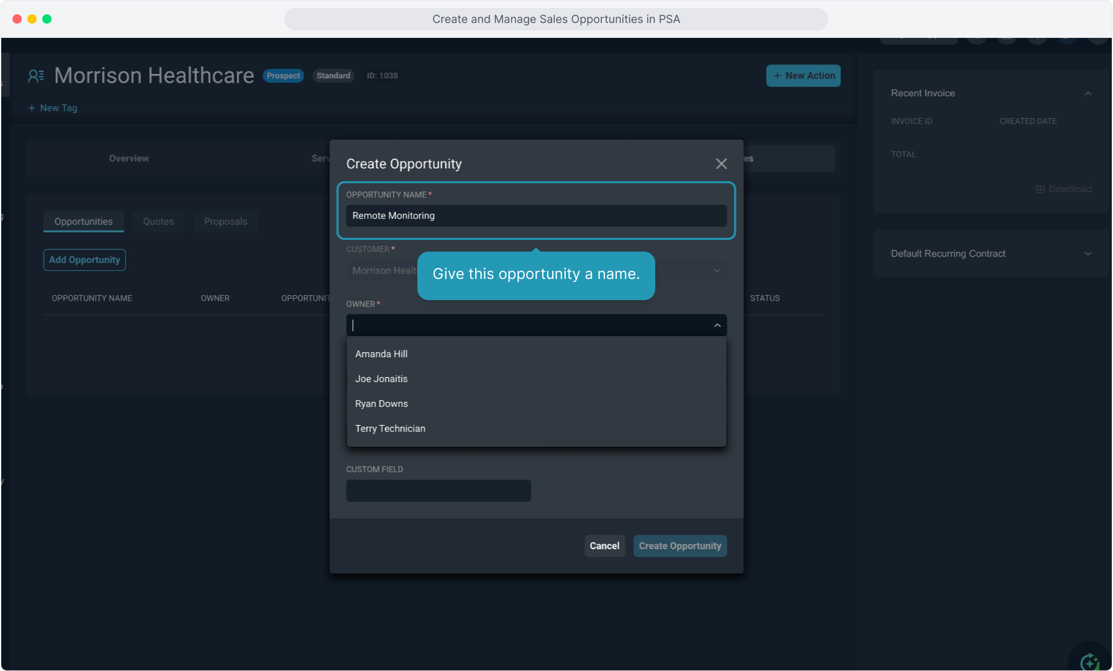
Task: Open the Proposals tab
Action: click(225, 222)
